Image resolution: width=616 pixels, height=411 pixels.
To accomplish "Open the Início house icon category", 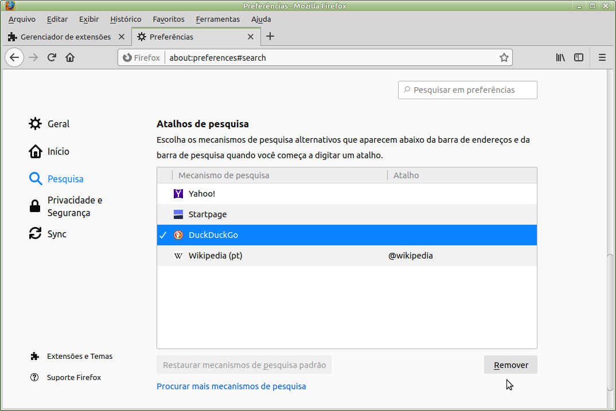I will click(x=36, y=151).
